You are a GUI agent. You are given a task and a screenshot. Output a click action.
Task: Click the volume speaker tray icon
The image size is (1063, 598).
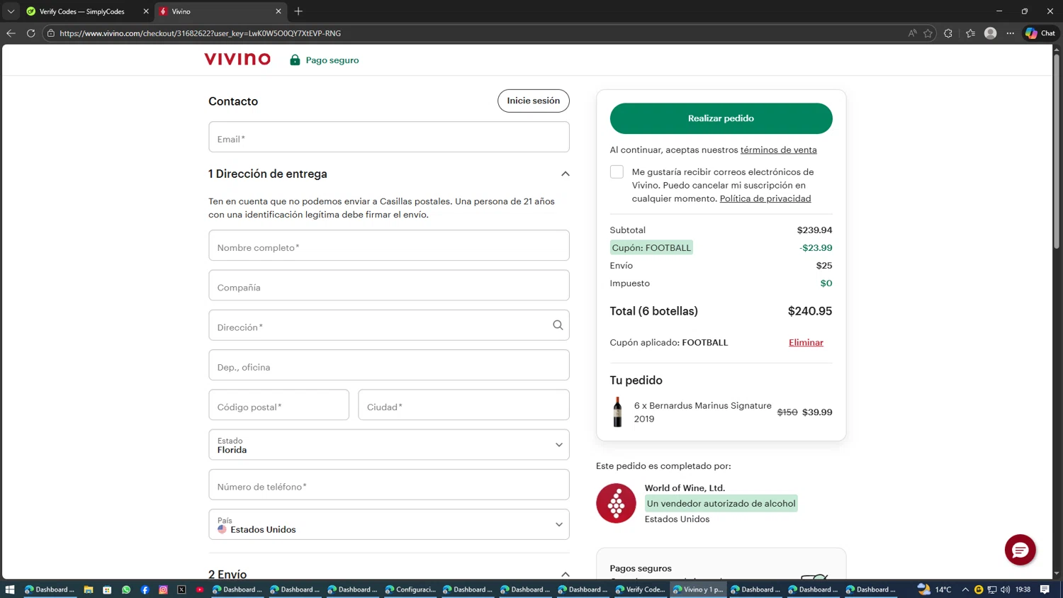pyautogui.click(x=1005, y=589)
